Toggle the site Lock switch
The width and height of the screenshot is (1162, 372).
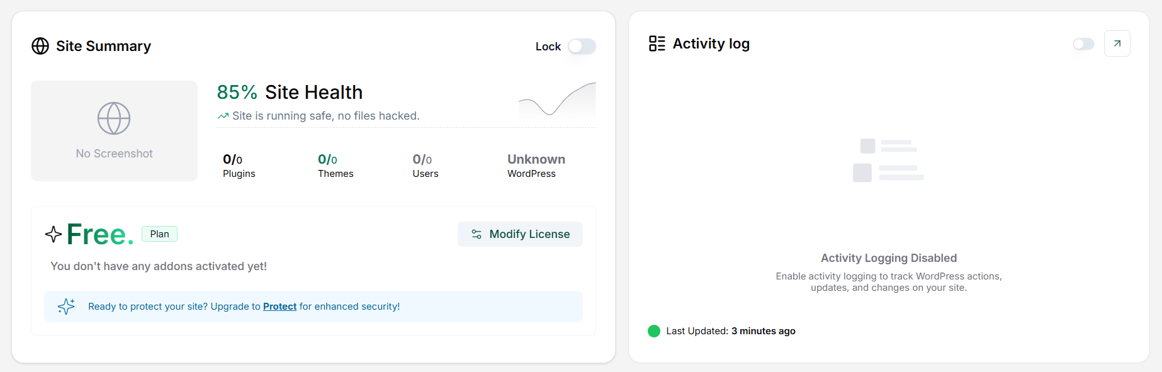click(582, 47)
